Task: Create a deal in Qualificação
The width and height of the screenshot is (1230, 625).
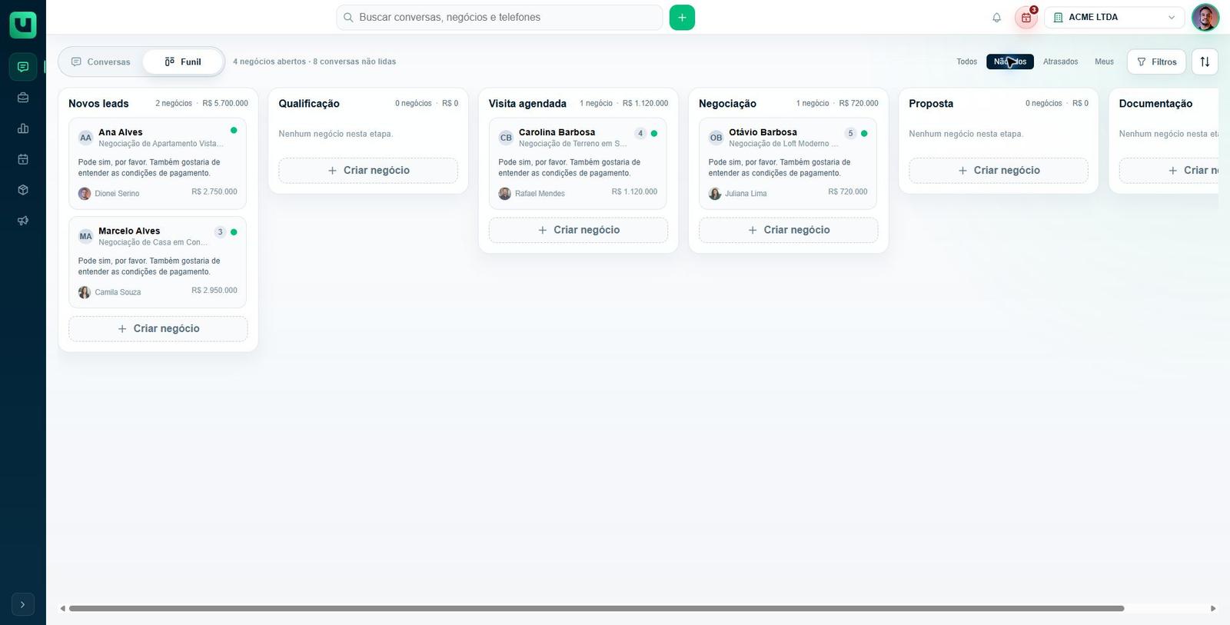Action: pos(368,170)
